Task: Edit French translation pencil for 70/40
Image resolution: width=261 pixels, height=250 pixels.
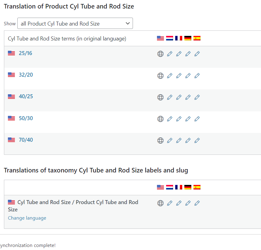Action: click(x=179, y=141)
